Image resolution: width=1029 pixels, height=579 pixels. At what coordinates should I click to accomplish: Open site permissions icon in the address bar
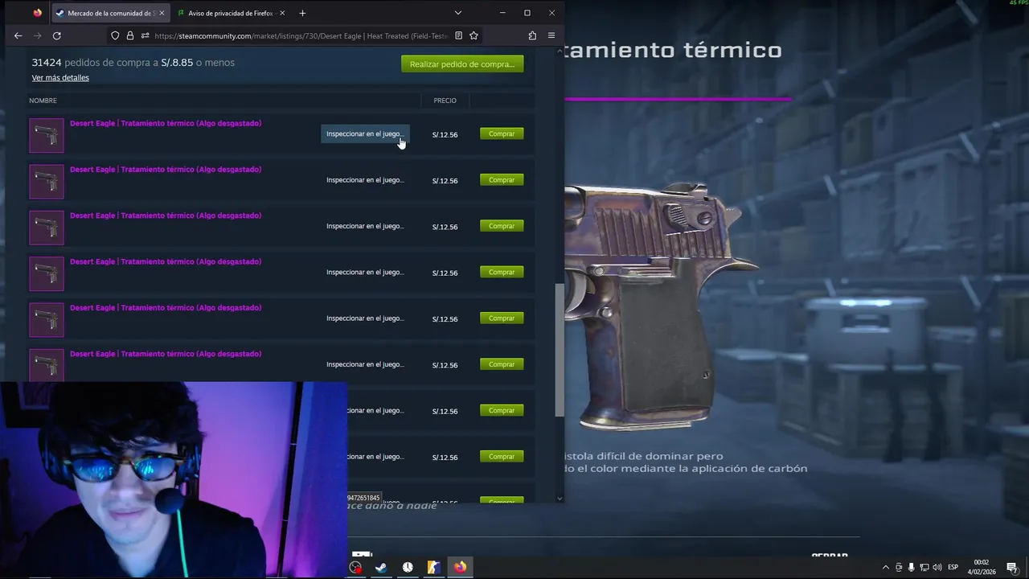click(x=145, y=35)
